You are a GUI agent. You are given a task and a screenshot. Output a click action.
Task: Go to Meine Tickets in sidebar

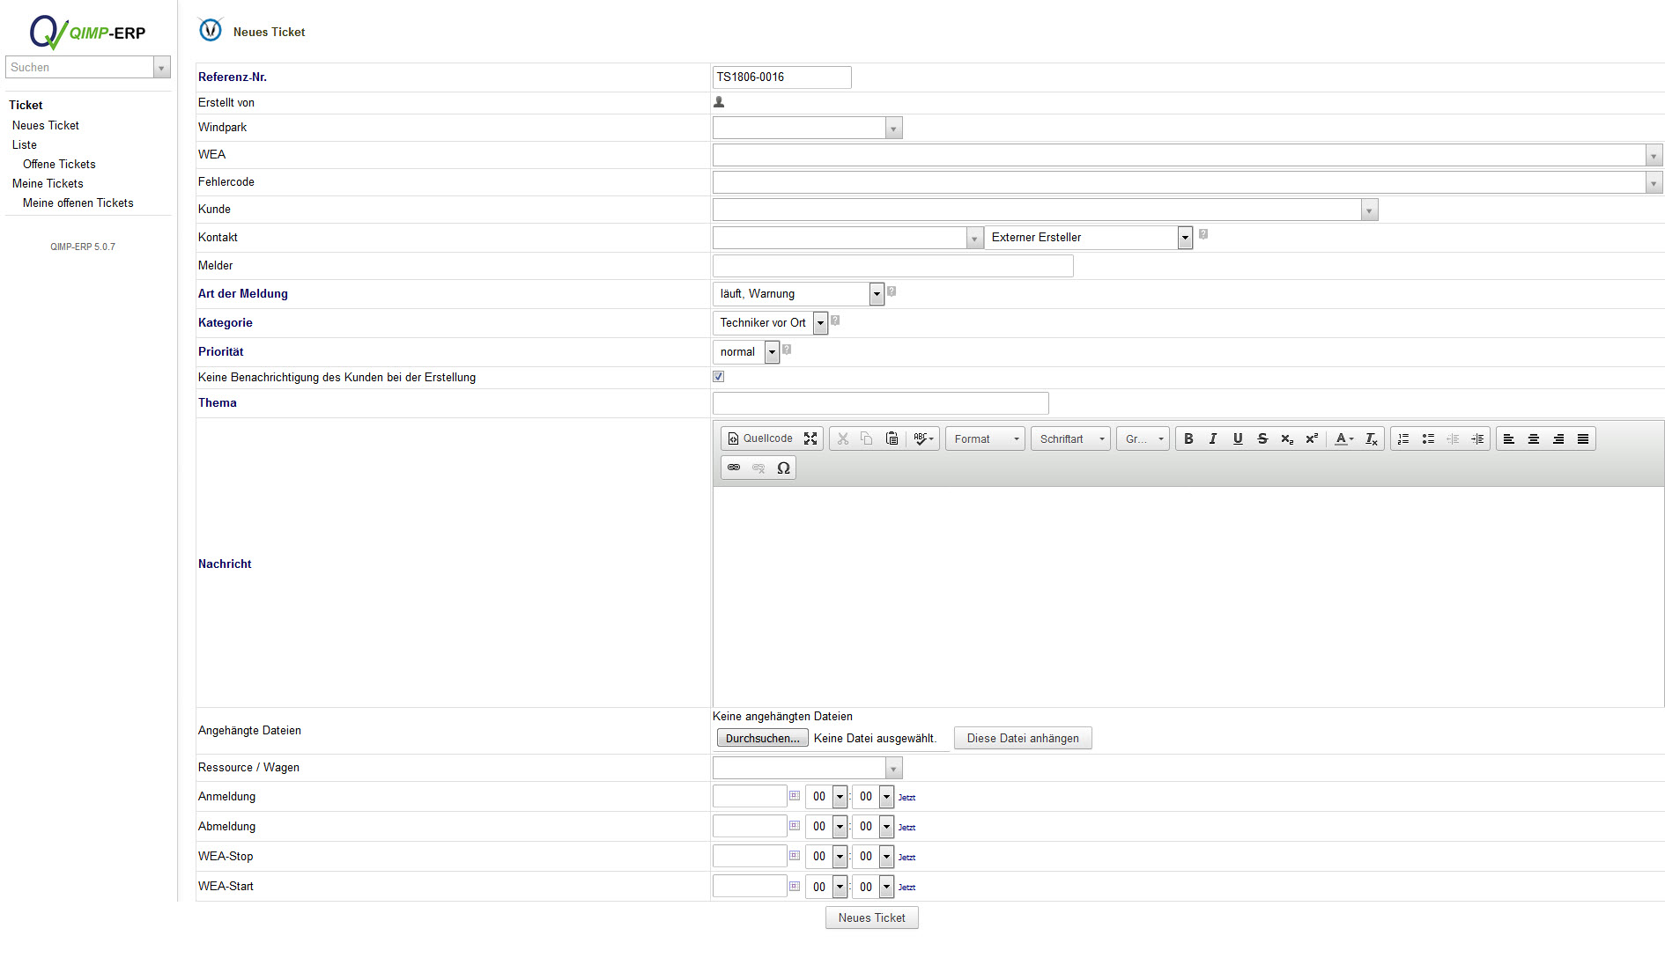[x=48, y=184]
